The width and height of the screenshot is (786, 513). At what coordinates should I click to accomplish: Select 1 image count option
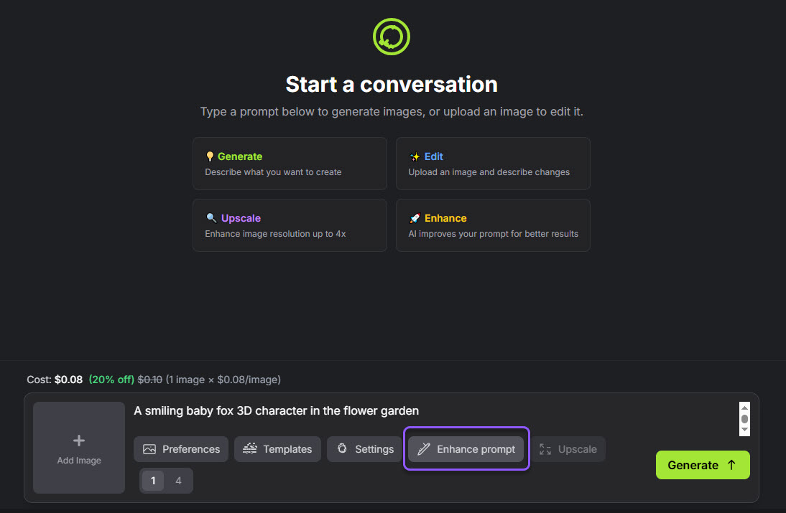click(153, 481)
